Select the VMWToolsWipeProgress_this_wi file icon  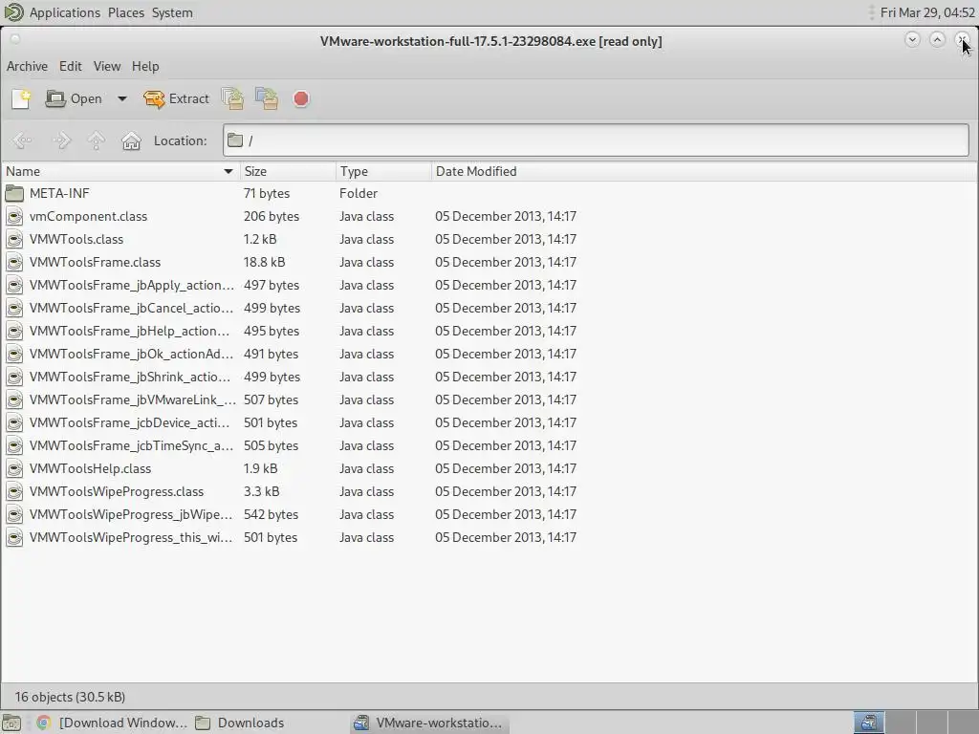tap(14, 537)
